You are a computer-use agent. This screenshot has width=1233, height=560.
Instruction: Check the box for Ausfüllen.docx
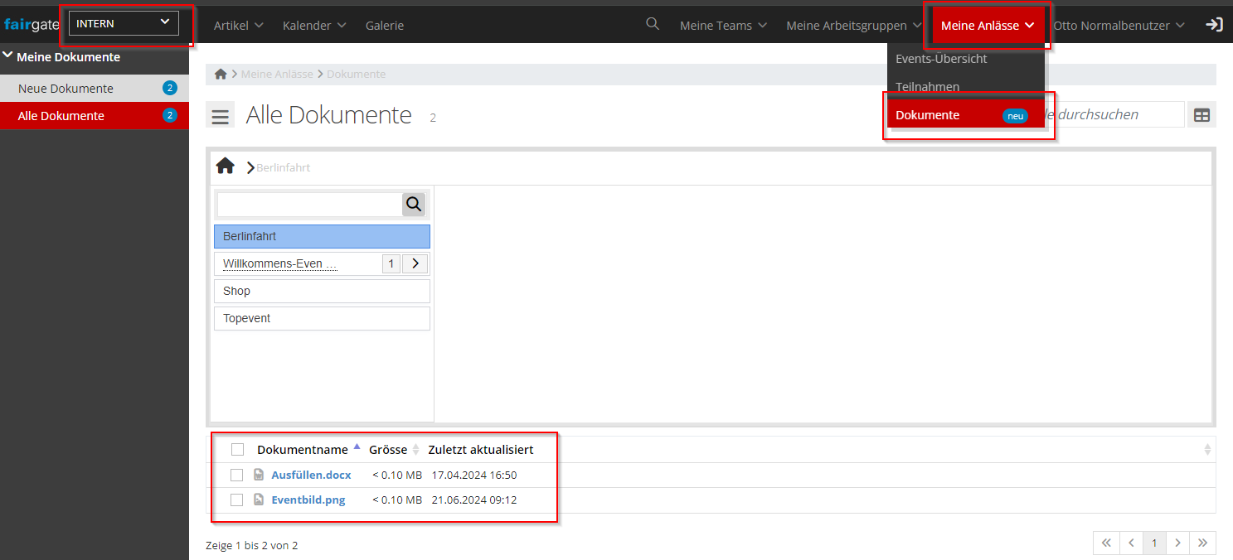click(237, 476)
